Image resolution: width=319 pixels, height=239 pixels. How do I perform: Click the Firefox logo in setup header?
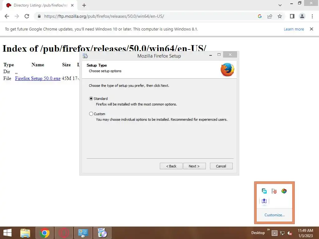pyautogui.click(x=227, y=69)
